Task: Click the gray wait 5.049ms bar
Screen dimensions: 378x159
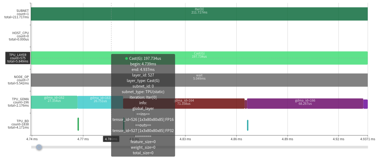Action: [x=265, y=80]
